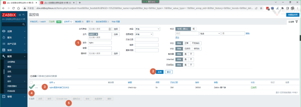Open 主机群组 in the sidebar

(x=11, y=62)
